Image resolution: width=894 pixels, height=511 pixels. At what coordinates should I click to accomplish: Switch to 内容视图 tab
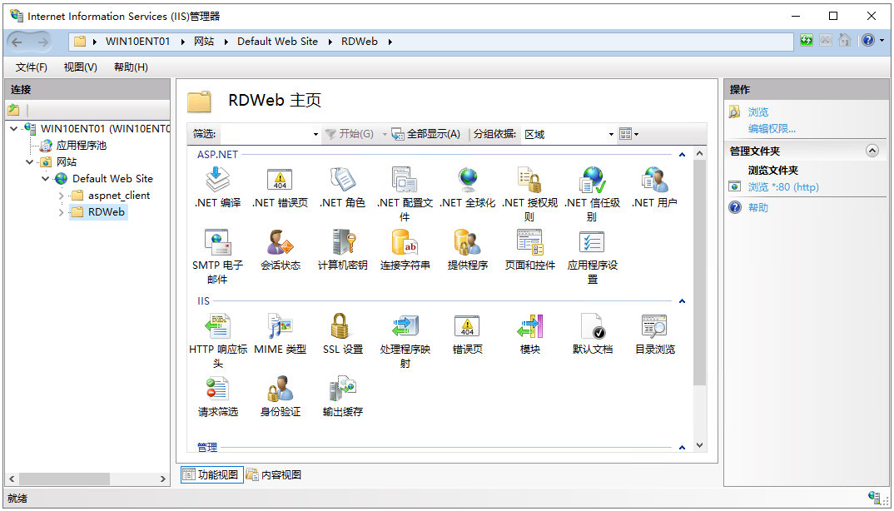point(274,474)
